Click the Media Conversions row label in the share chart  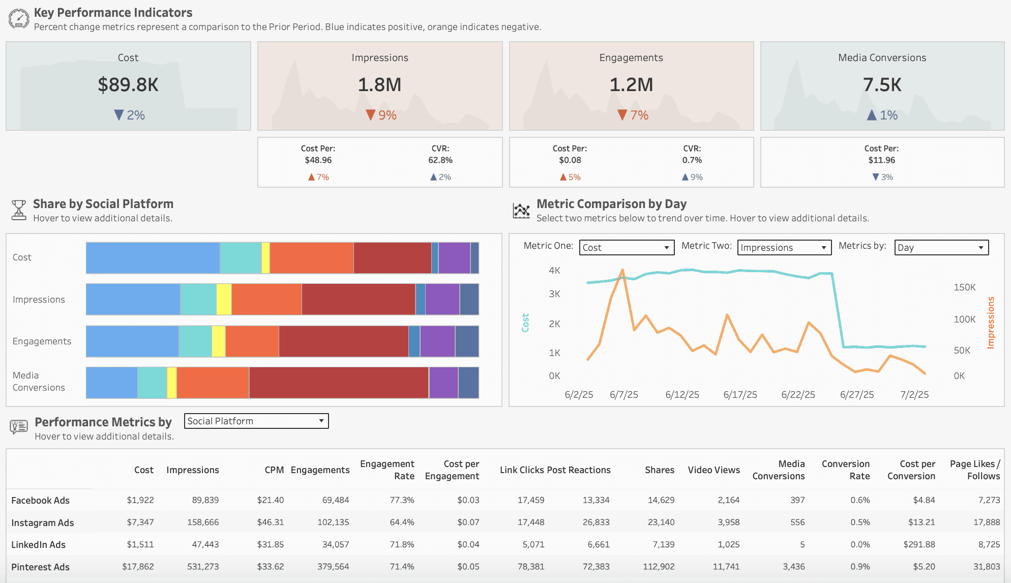[x=39, y=382]
